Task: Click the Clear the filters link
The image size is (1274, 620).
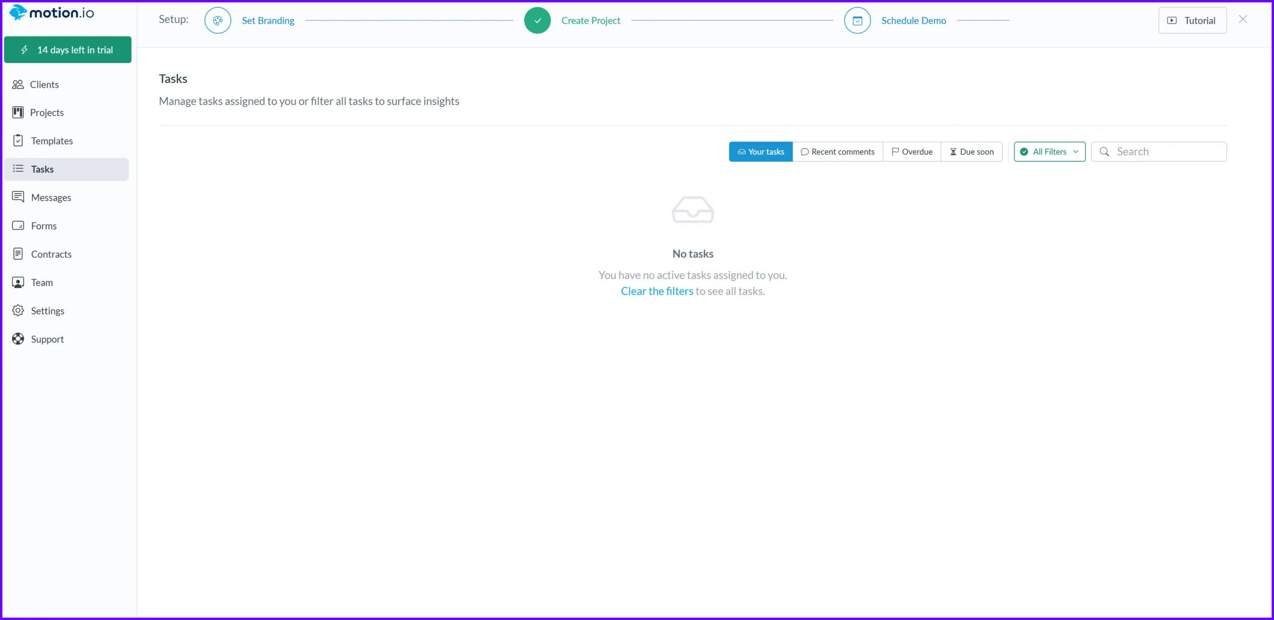Action: pos(656,291)
